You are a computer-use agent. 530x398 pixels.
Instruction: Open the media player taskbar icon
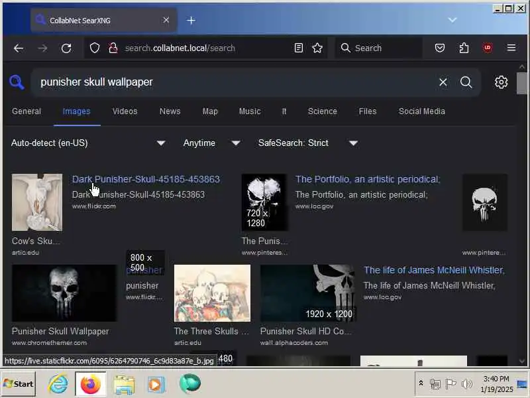pyautogui.click(x=156, y=385)
